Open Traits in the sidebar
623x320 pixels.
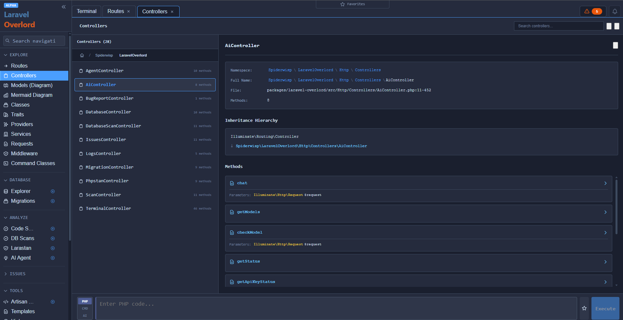click(34, 115)
